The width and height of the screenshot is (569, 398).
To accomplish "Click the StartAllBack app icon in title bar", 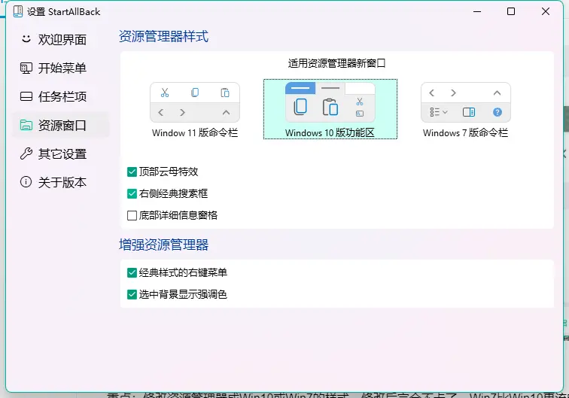I will [18, 11].
